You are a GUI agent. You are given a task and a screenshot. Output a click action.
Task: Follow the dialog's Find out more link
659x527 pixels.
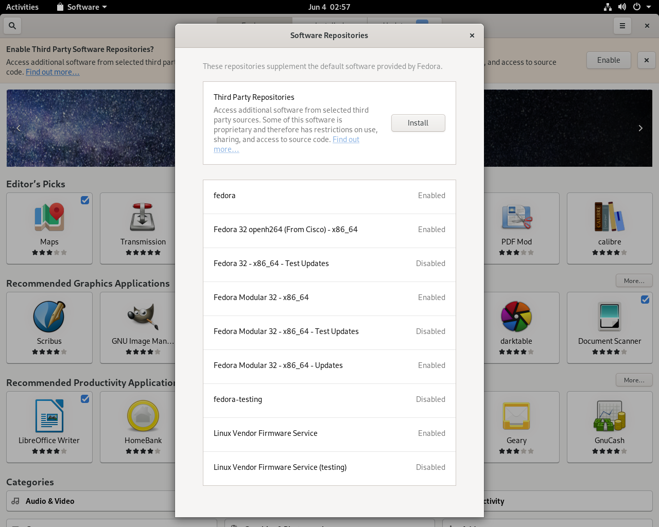[x=346, y=139]
